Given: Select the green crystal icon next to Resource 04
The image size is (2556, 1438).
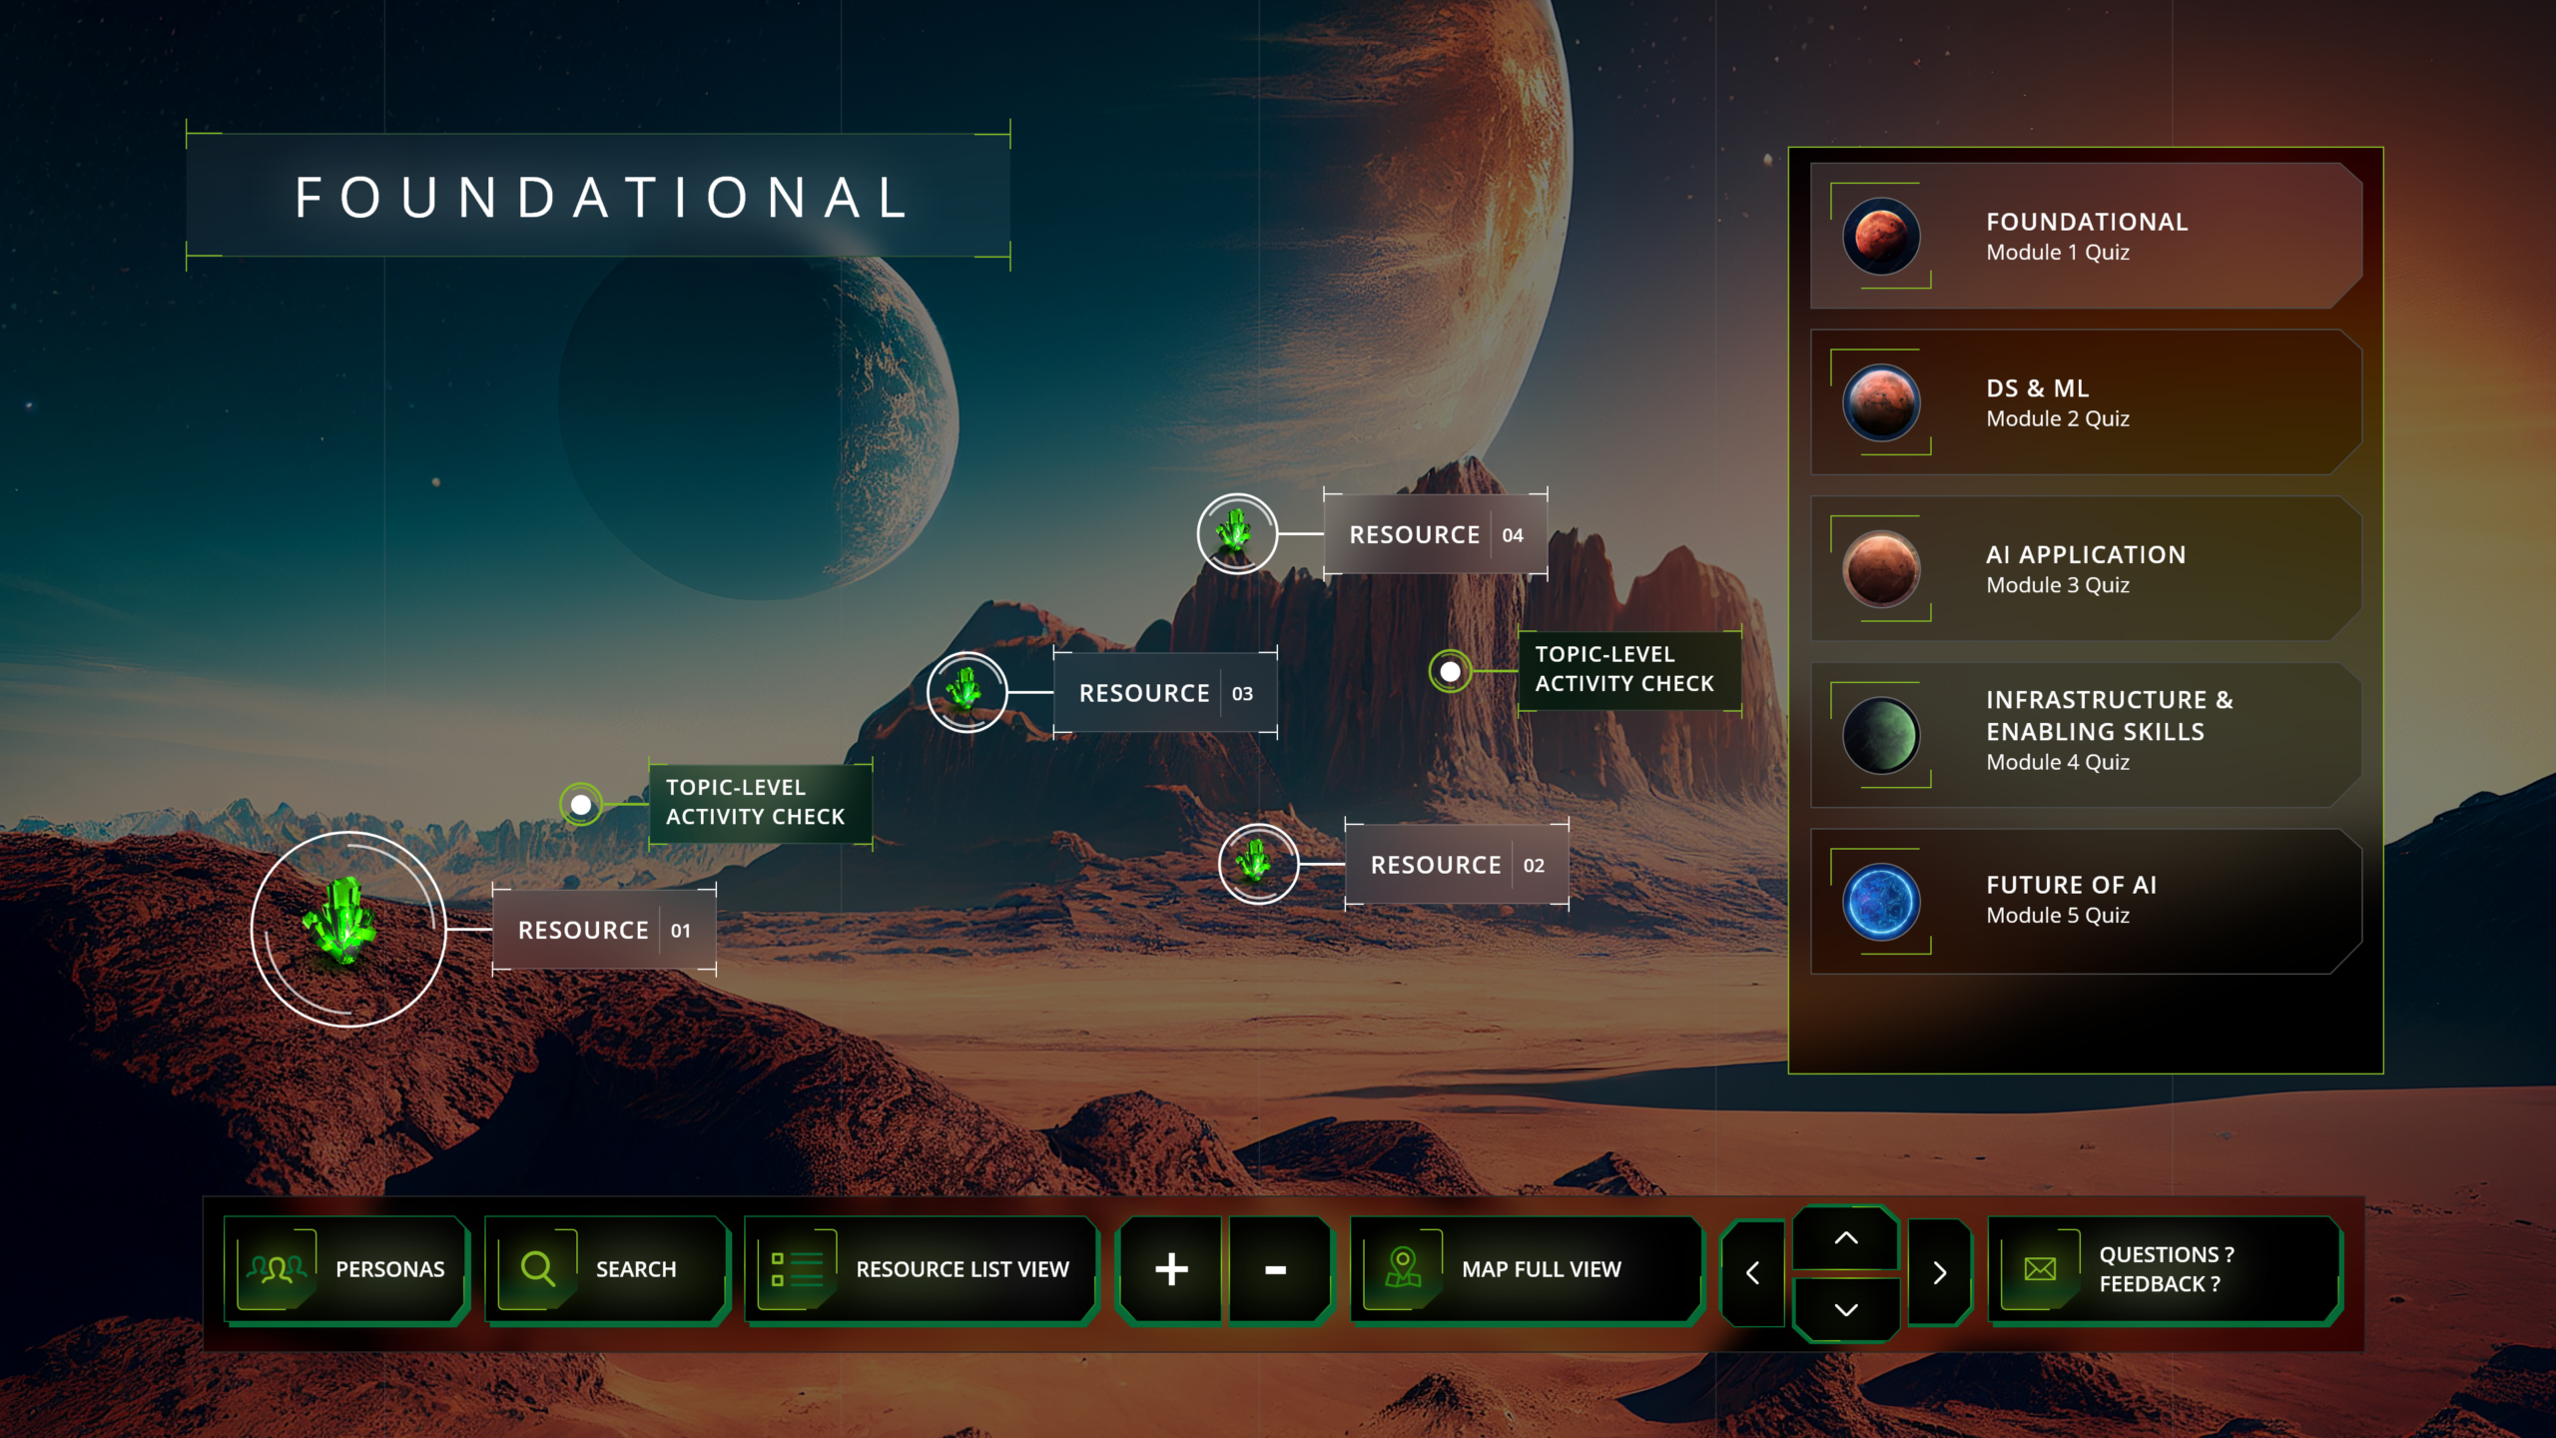Looking at the screenshot, I should tap(1236, 532).
